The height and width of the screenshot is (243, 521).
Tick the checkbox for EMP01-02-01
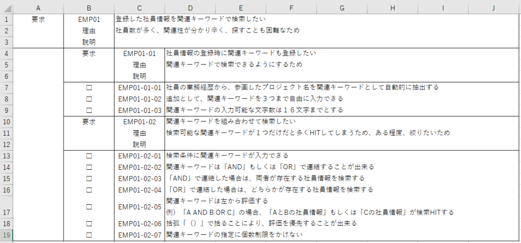pyautogui.click(x=89, y=156)
